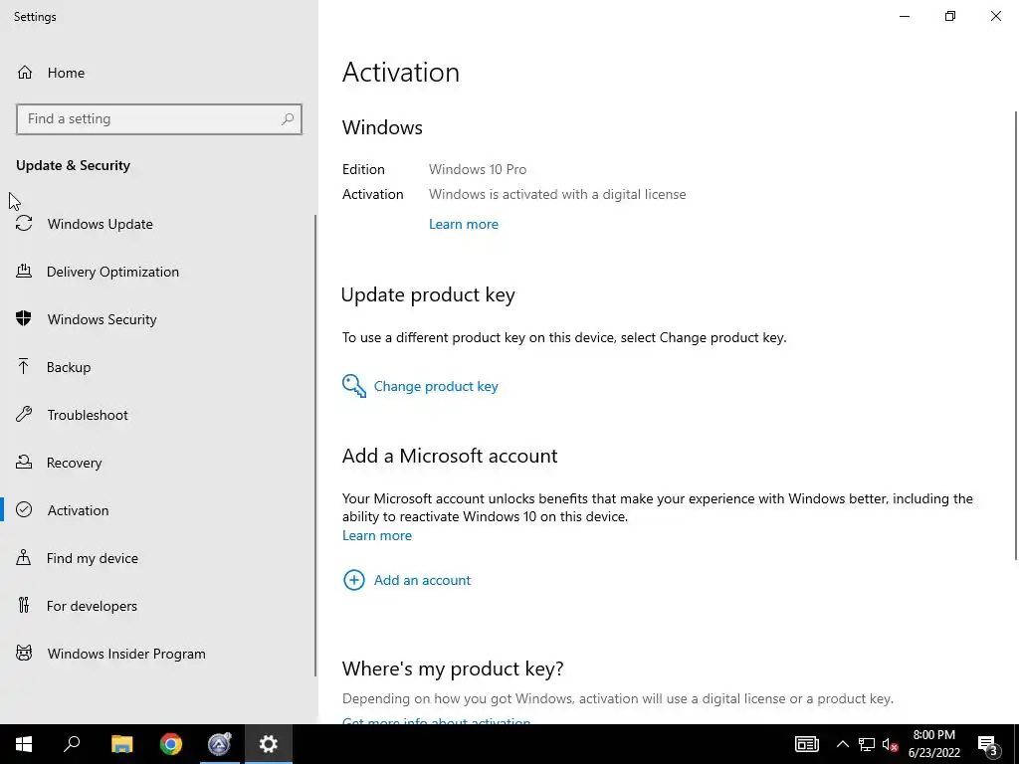Click the For developers tools icon
Image resolution: width=1019 pixels, height=764 pixels.
pos(24,606)
